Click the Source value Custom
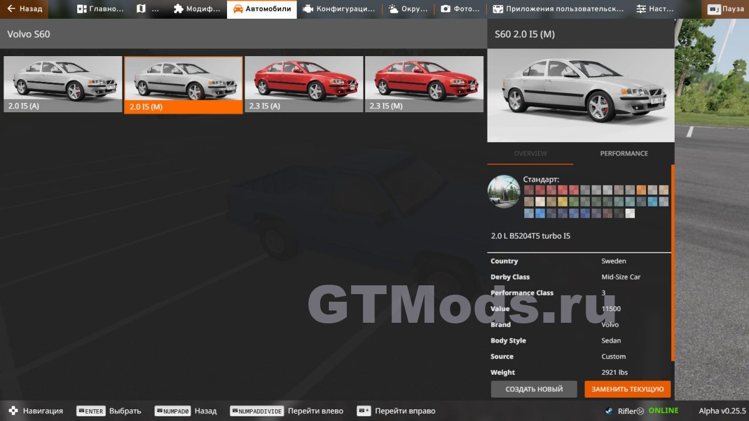Screen dimensions: 749x421 [x=613, y=357]
